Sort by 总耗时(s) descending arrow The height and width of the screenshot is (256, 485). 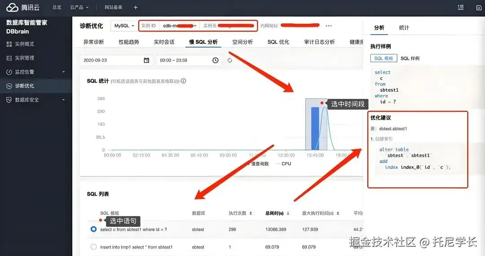tap(288, 213)
